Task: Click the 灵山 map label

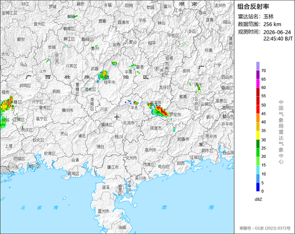Action: tap(64, 134)
